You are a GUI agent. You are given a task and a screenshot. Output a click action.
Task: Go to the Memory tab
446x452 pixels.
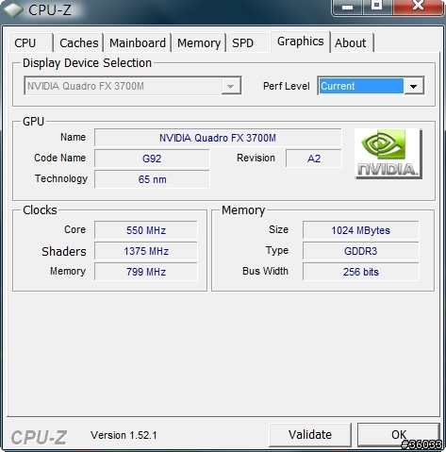199,42
